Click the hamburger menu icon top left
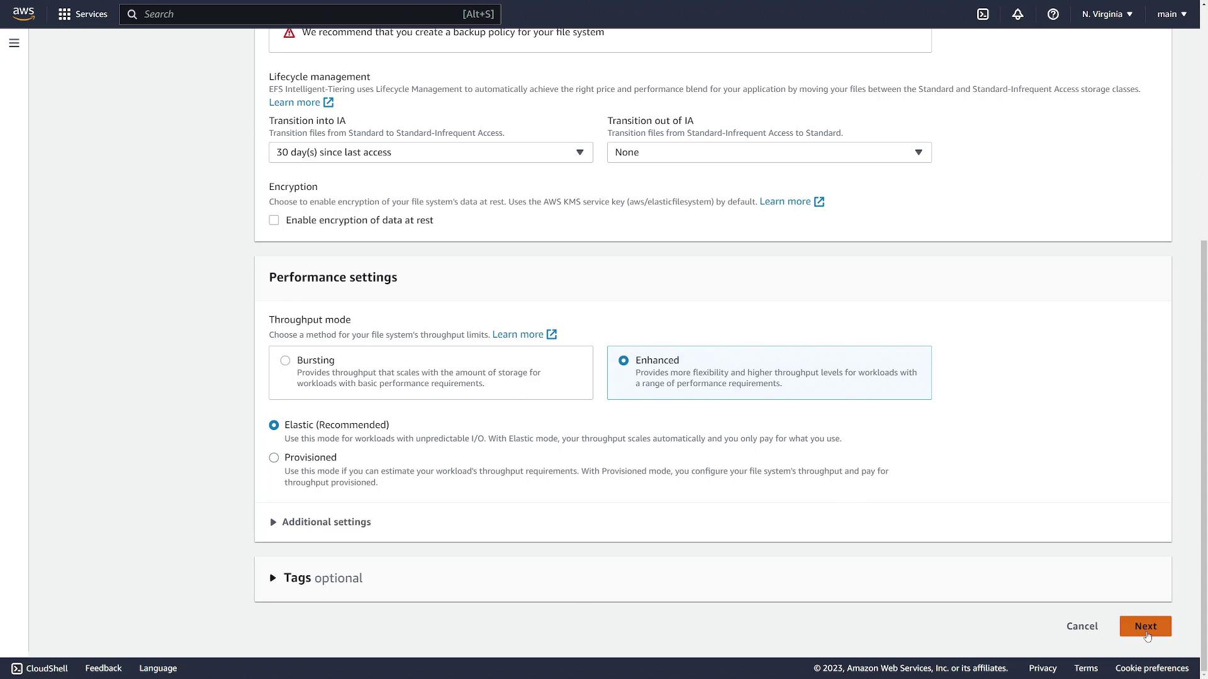The image size is (1208, 679). (x=14, y=43)
